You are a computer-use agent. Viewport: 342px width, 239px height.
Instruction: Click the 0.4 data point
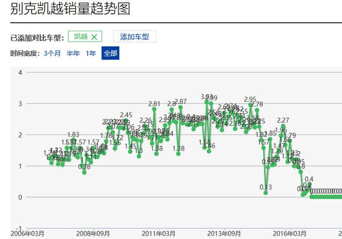click(x=309, y=185)
